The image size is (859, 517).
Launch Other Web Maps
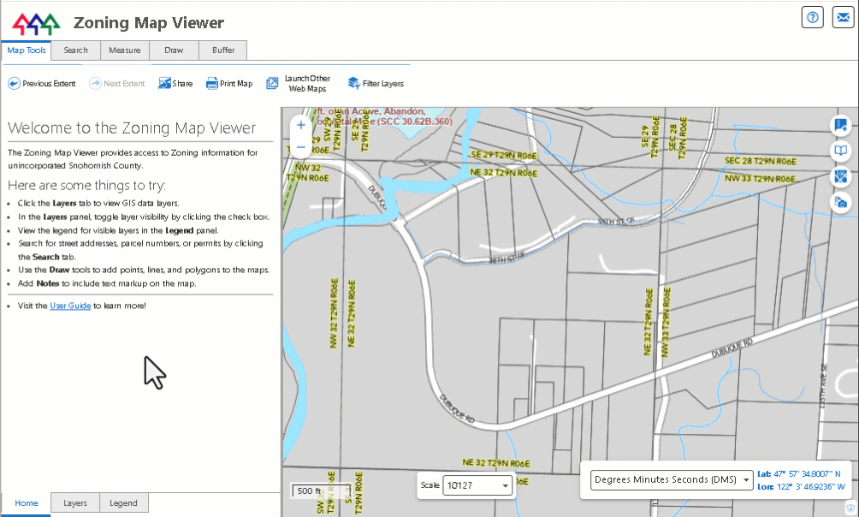pos(299,83)
